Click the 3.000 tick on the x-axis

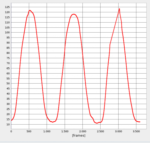click(x=118, y=131)
